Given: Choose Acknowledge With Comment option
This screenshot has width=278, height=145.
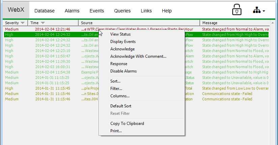Looking at the screenshot, I should 138,56.
